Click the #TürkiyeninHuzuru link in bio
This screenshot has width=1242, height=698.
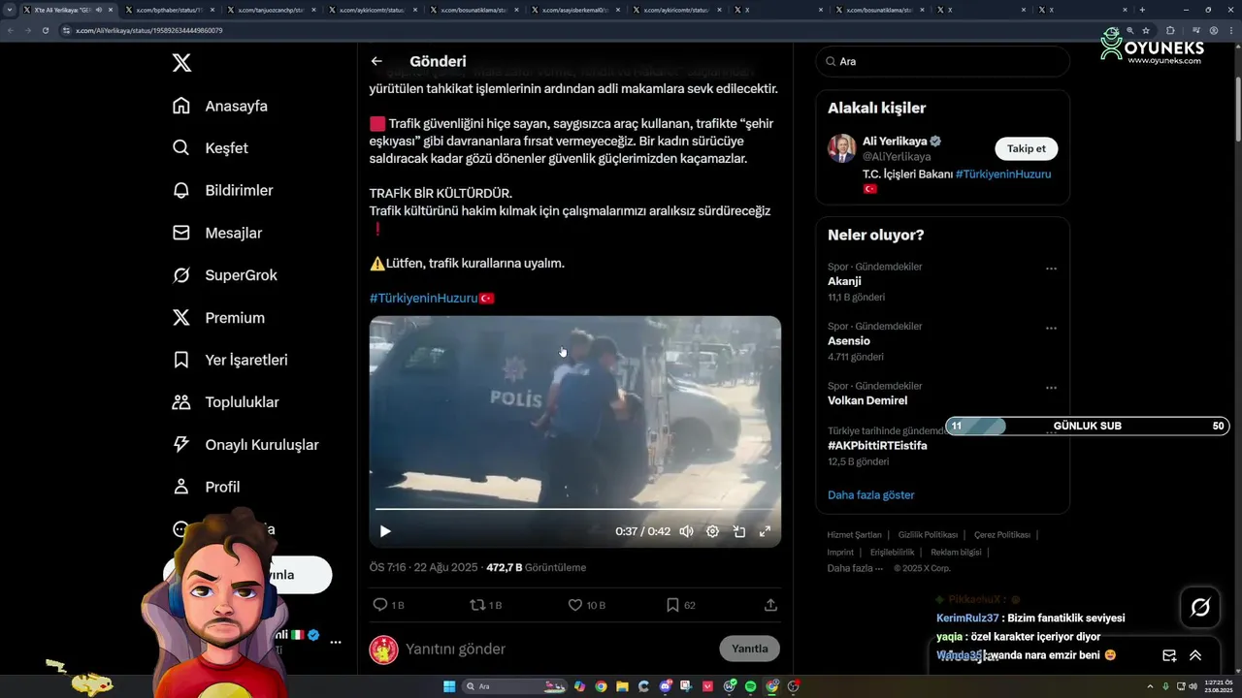click(1003, 174)
